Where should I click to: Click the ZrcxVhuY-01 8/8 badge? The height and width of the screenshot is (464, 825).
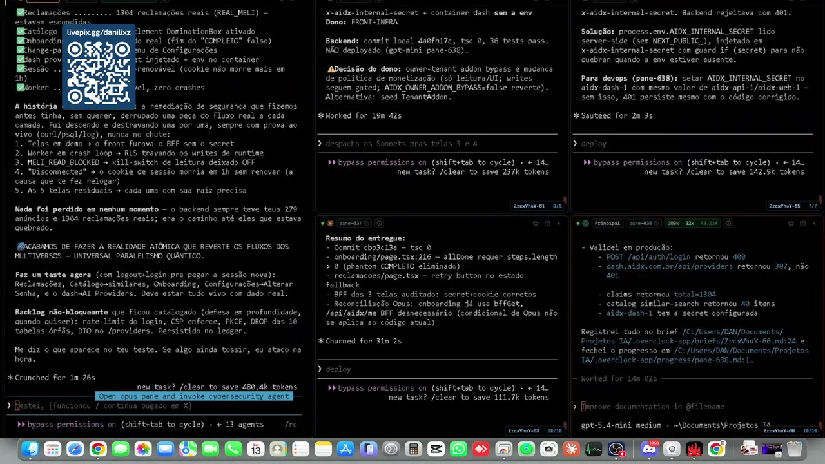point(538,206)
